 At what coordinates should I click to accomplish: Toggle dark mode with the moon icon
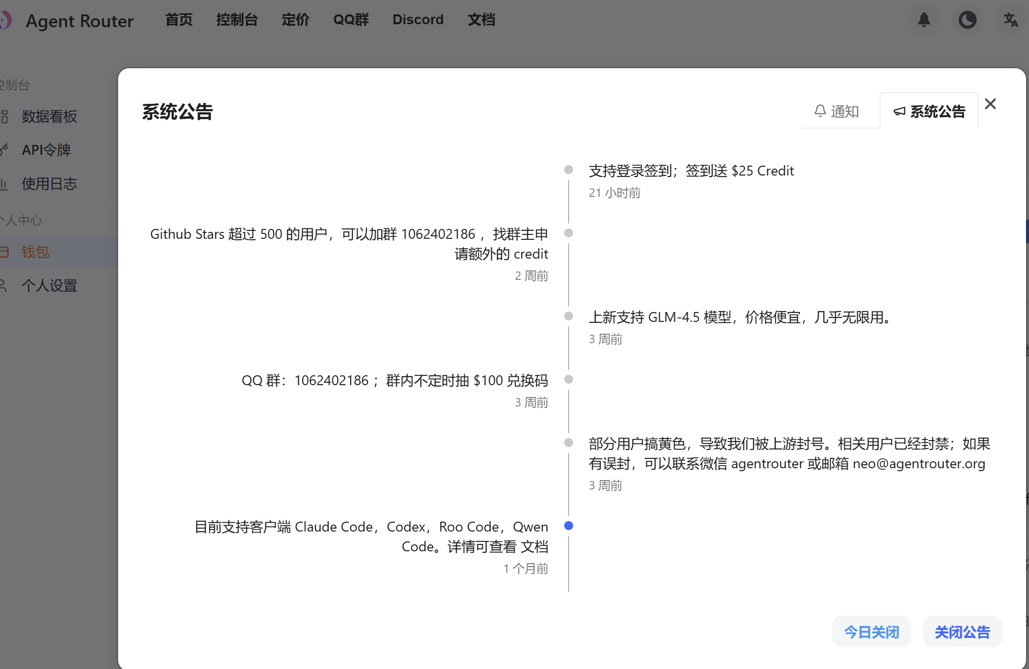(x=967, y=20)
